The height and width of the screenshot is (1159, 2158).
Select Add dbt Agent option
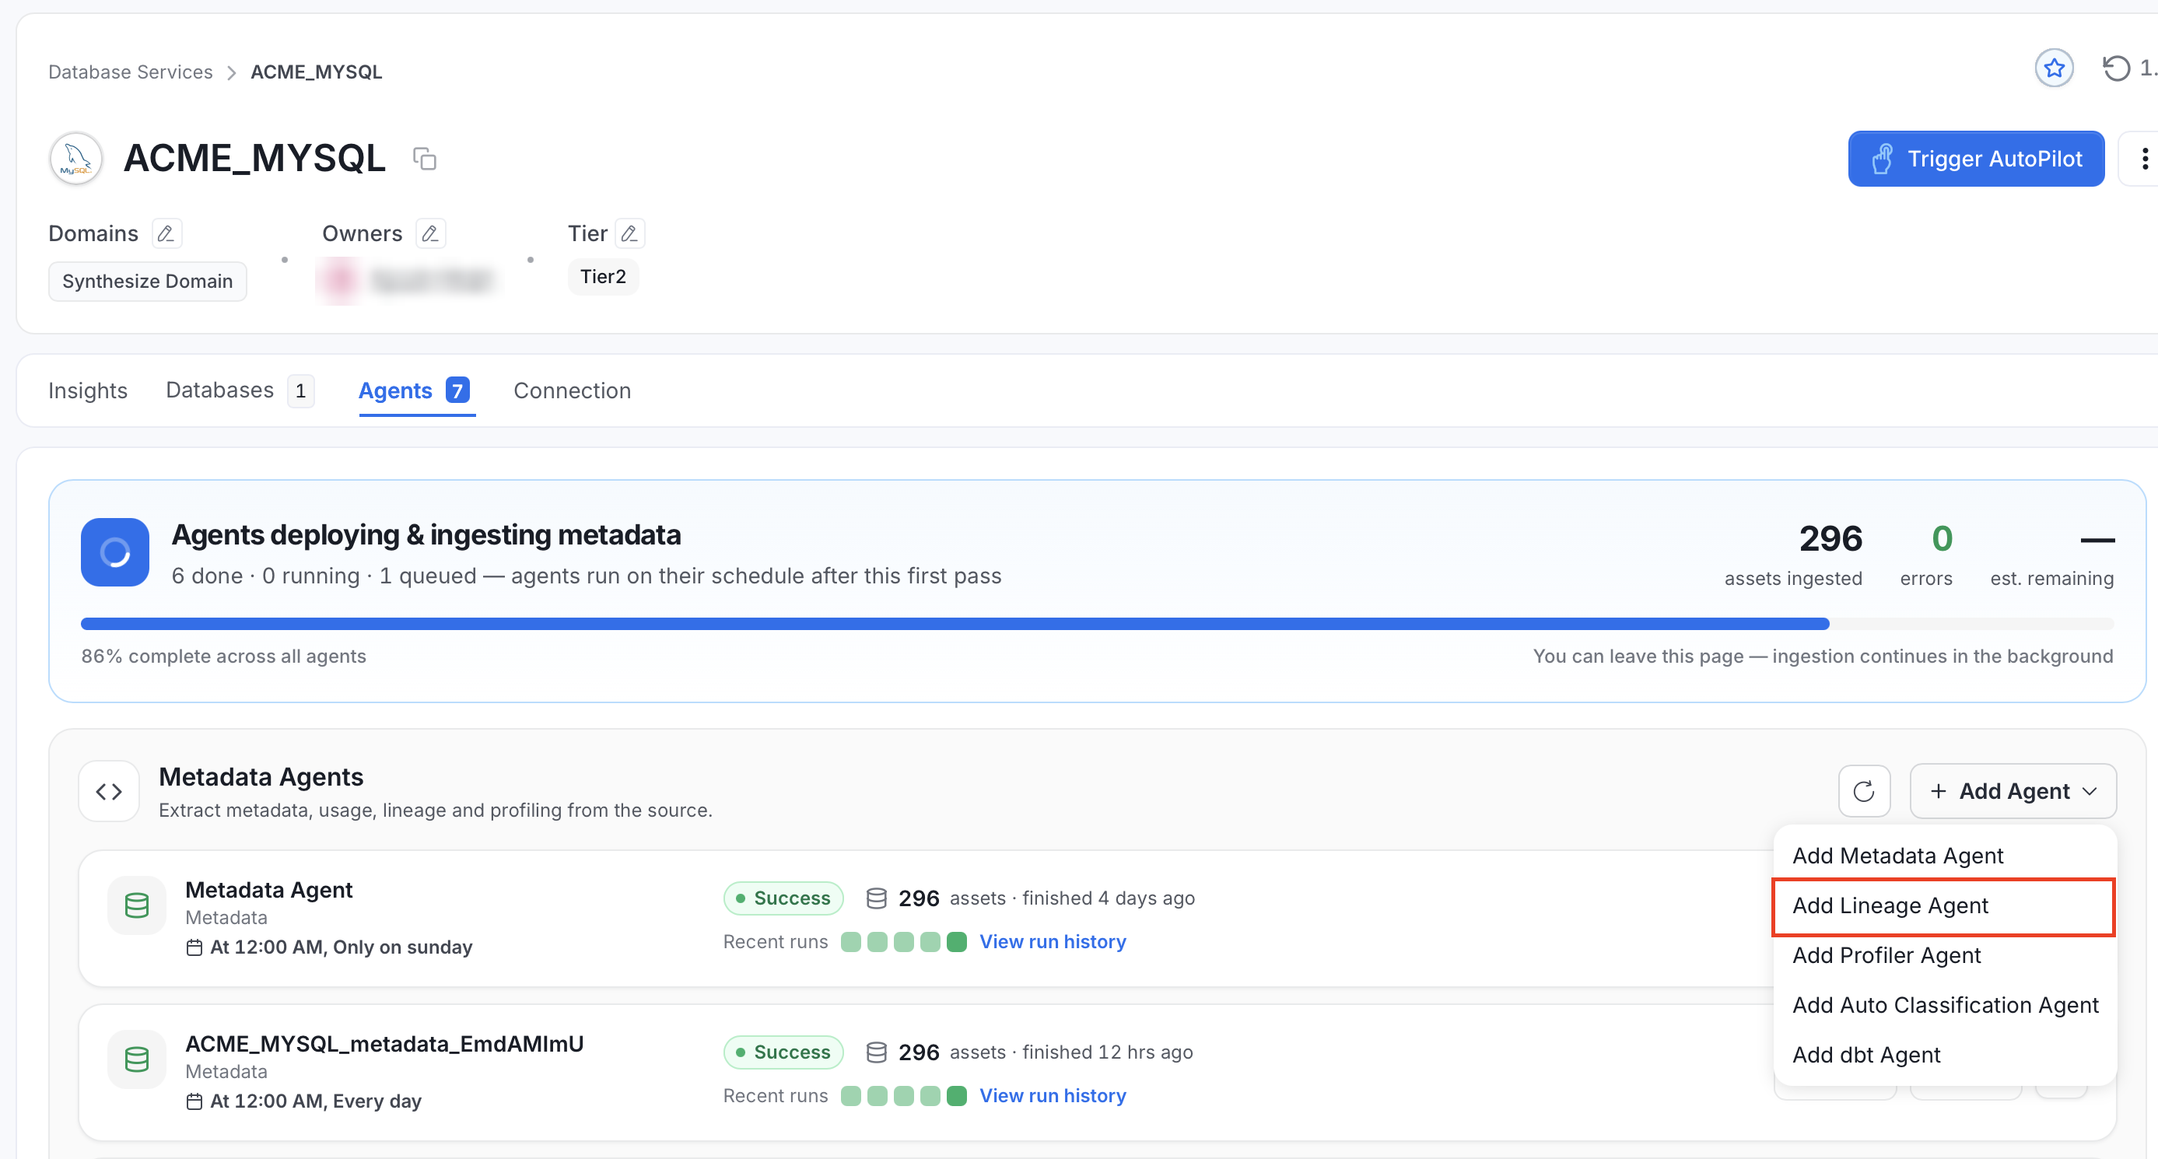coord(1944,1056)
